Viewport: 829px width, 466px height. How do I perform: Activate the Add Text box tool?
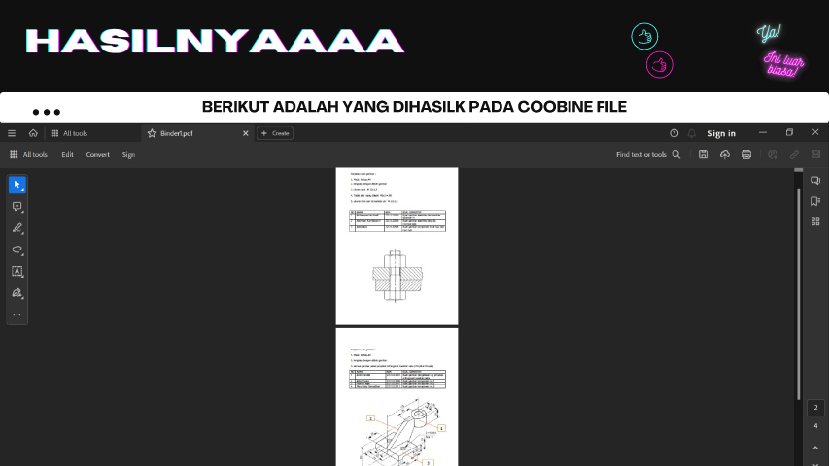[x=17, y=272]
